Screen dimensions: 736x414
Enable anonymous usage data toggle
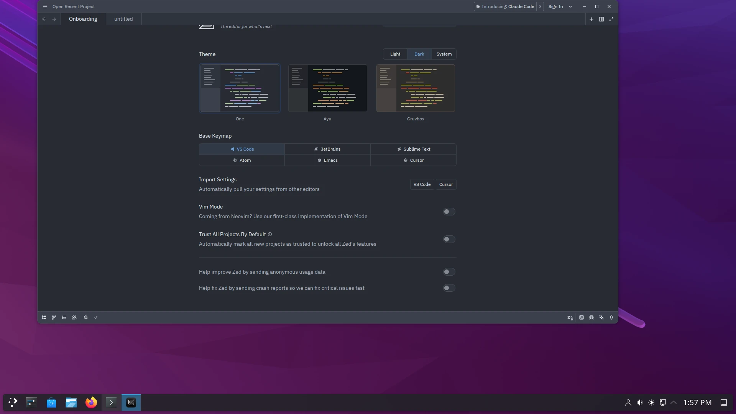coord(449,272)
